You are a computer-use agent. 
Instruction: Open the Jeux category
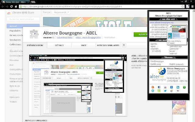pyautogui.click(x=12, y=65)
